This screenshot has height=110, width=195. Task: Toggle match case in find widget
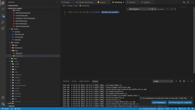(x=150, y=9)
